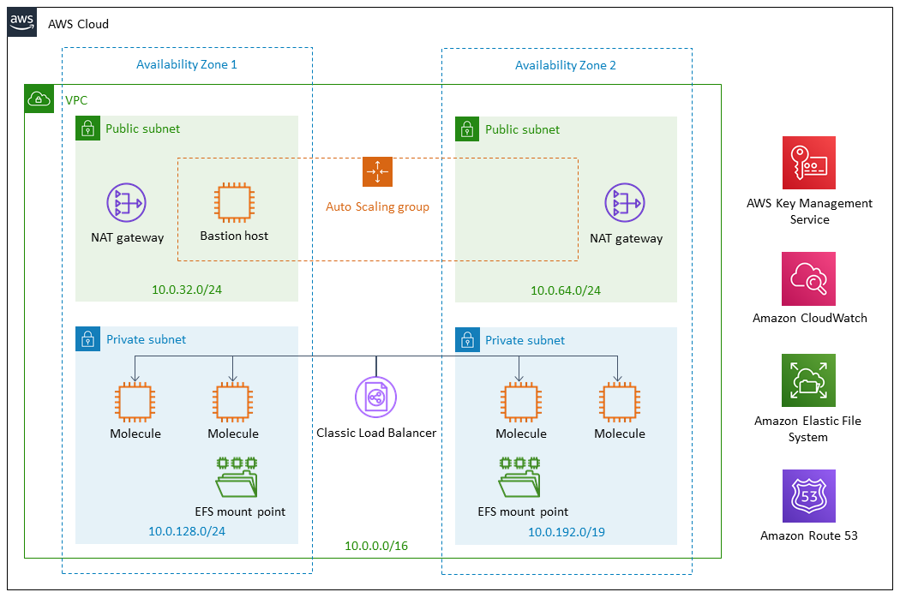Click the "NAT gateway" label in Availability Zone 1
The image size is (900, 598).
128,237
